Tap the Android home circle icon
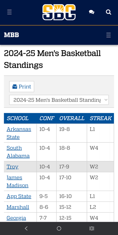The width and height of the screenshot is (118, 235). (x=59, y=229)
